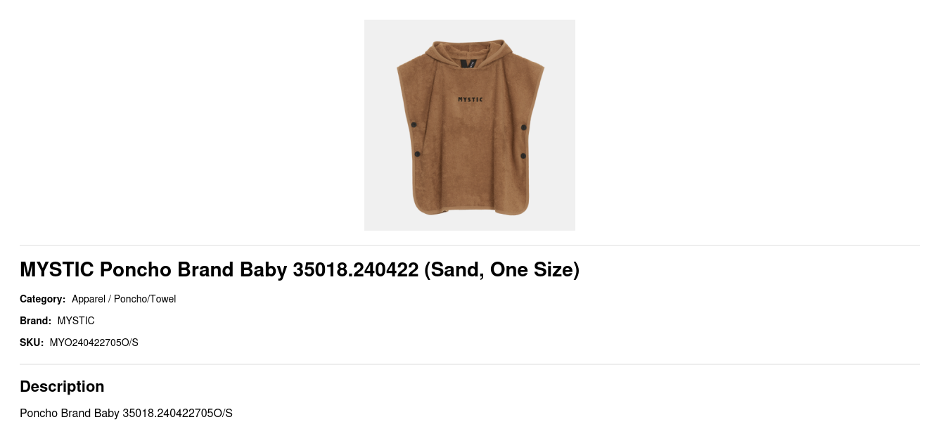The image size is (934, 441).
Task: Click the MYSTIC logo printed on poncho
Action: coord(471,99)
